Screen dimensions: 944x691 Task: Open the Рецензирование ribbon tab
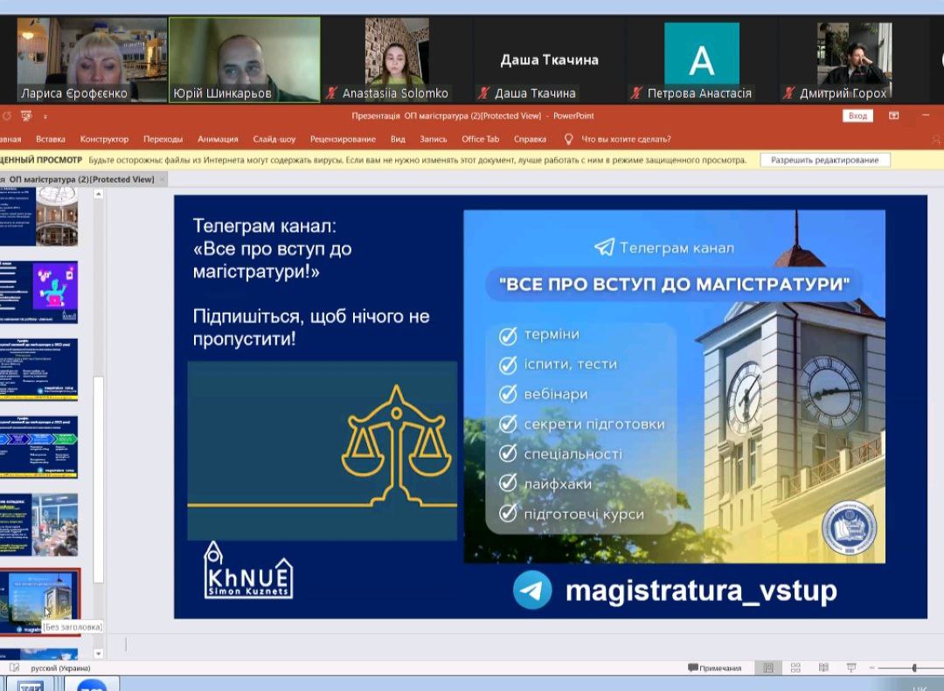click(343, 139)
